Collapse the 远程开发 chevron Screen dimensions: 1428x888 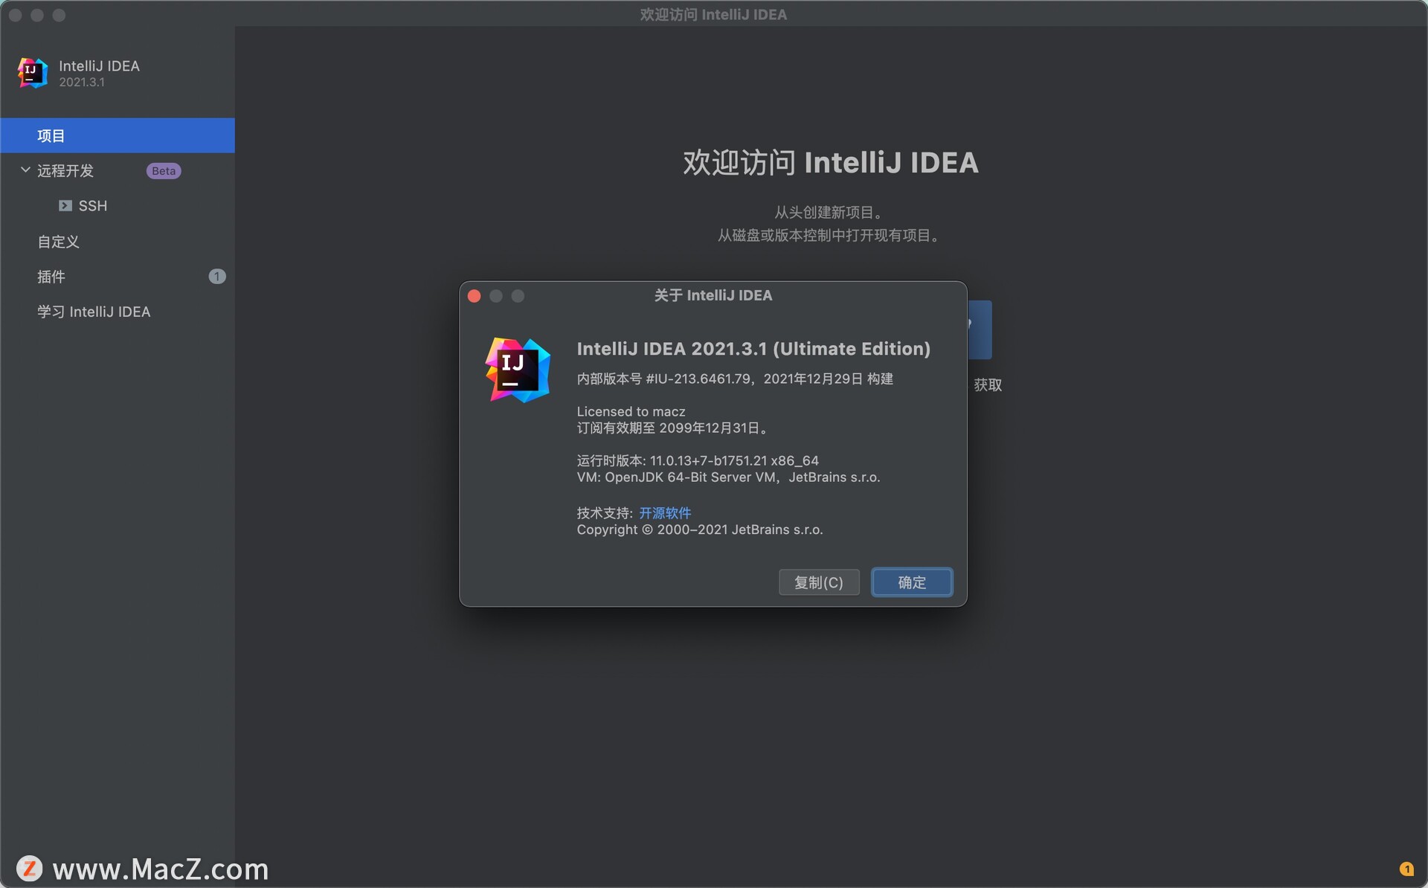pyautogui.click(x=25, y=170)
